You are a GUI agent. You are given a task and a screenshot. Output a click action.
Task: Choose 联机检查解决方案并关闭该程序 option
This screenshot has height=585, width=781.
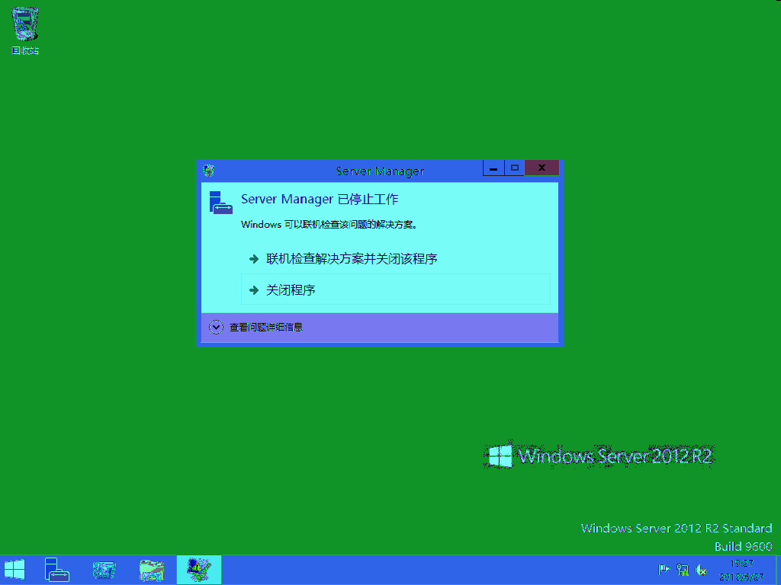pyautogui.click(x=396, y=259)
